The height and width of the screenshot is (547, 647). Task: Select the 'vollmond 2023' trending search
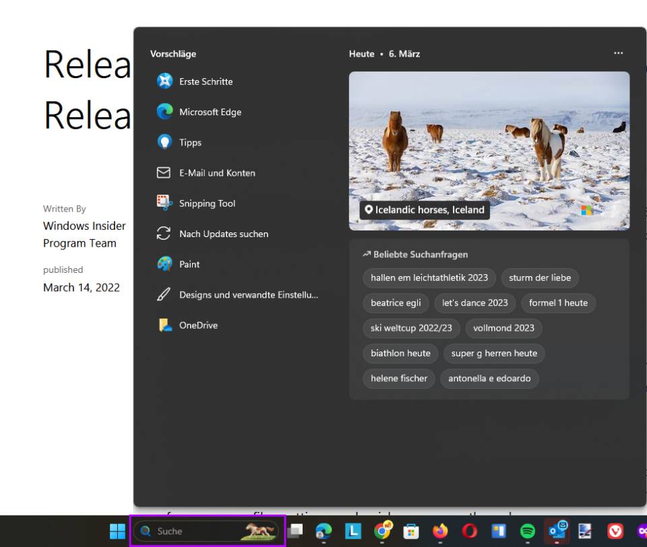503,328
